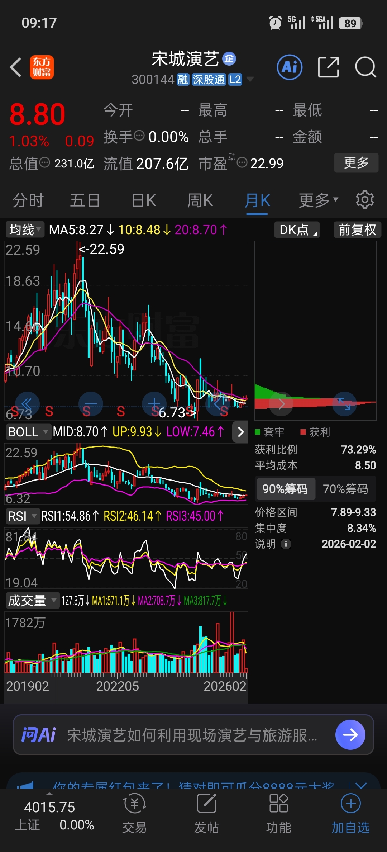This screenshot has width=387, height=852.
Task: Tap the 问Ai question text field
Action: 192,735
